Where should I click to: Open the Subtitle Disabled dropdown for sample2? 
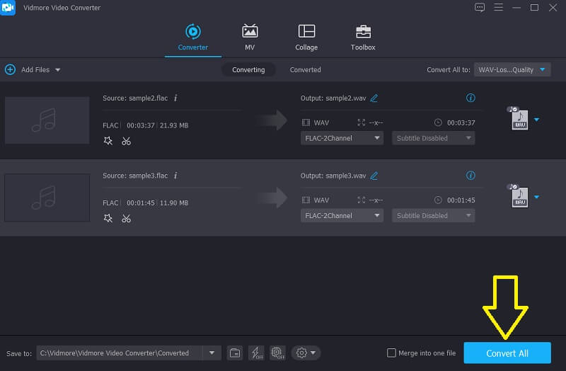434,138
